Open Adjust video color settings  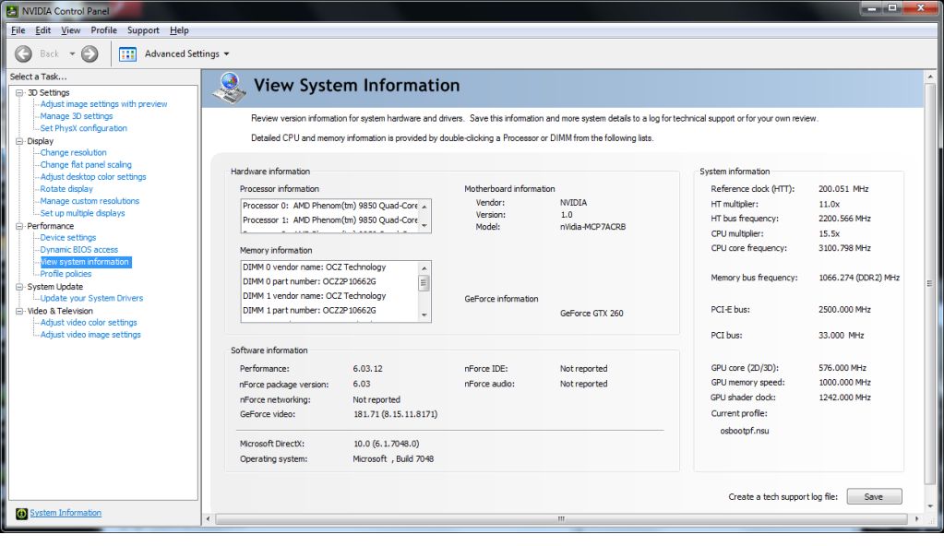pos(89,323)
